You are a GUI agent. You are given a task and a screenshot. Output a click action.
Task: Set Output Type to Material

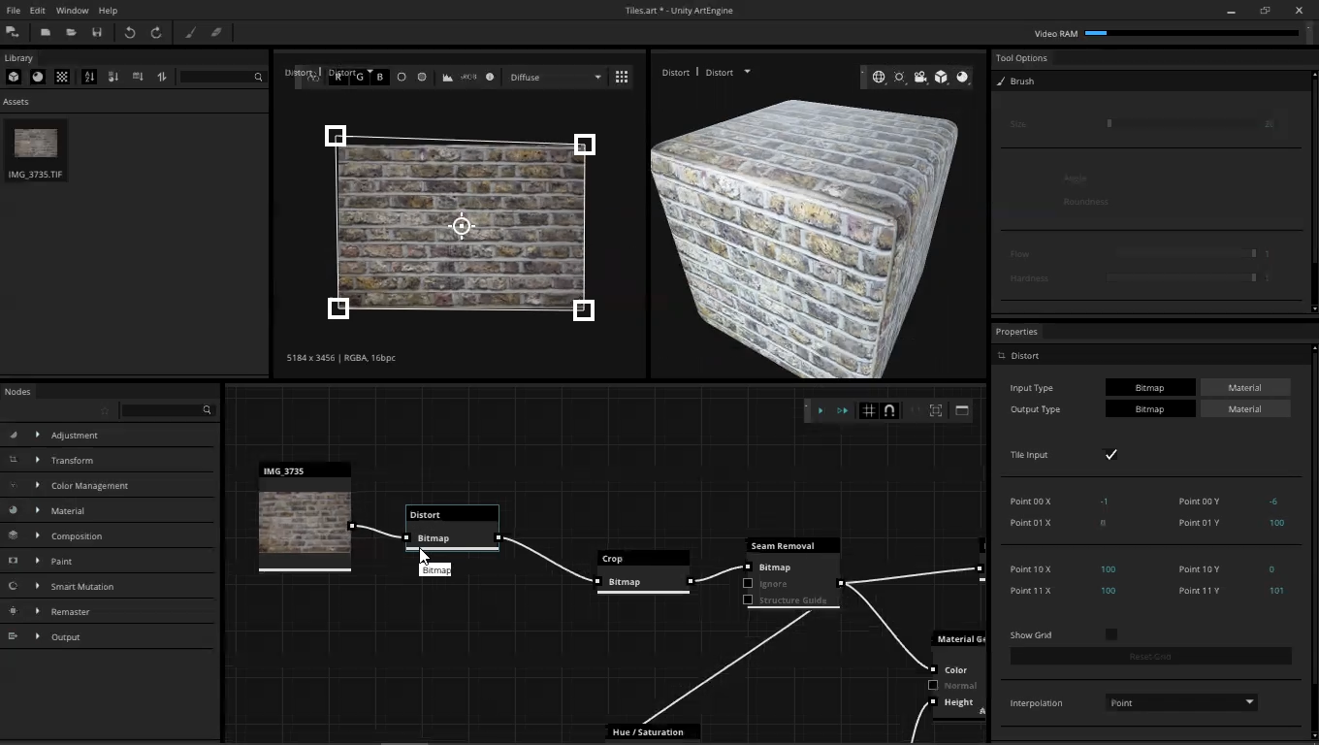[x=1244, y=409]
